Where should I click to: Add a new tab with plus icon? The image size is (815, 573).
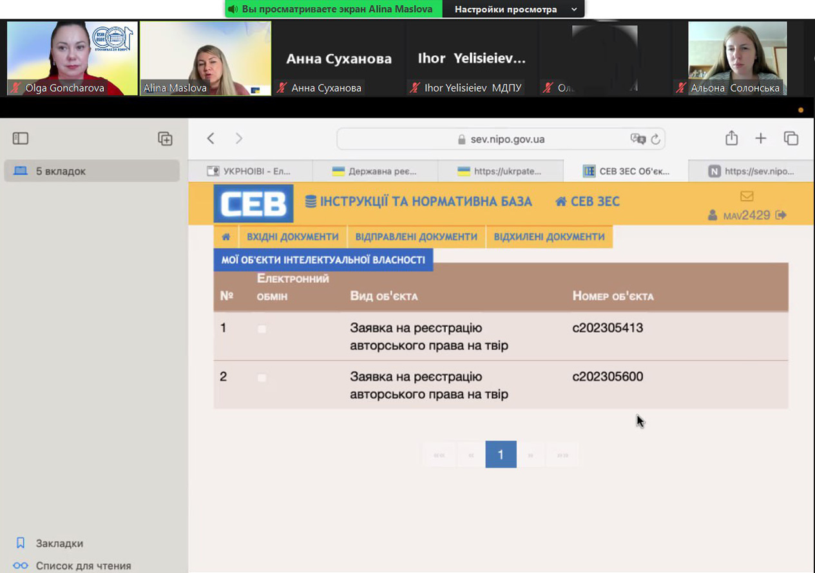tap(761, 138)
